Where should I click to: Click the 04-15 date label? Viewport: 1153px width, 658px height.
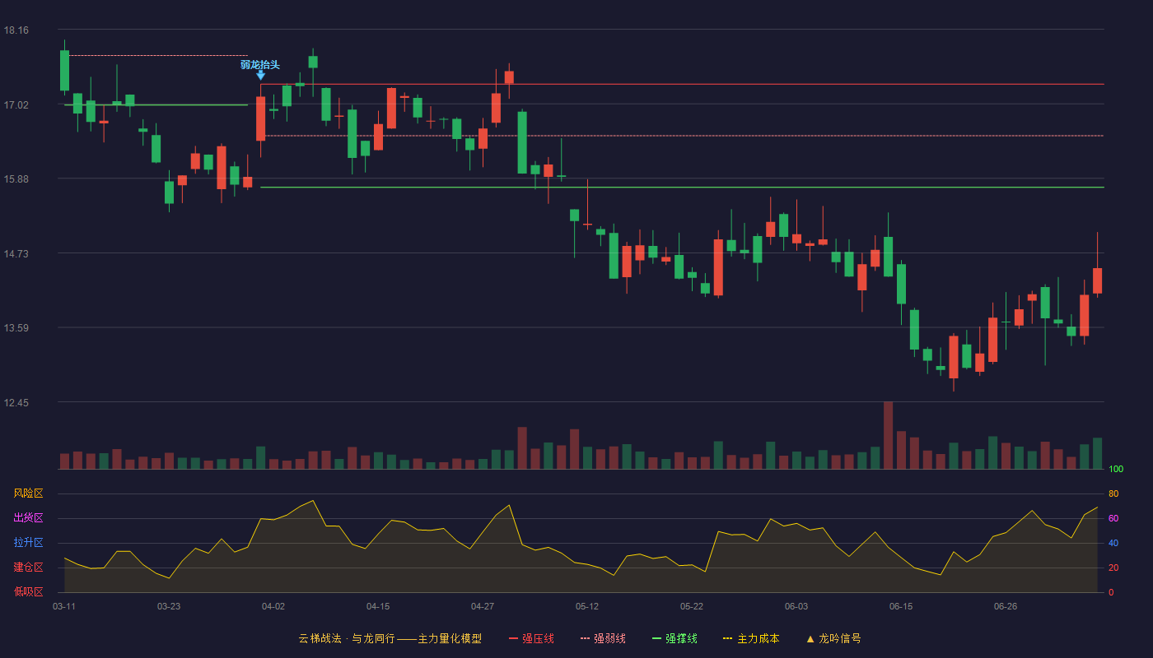click(378, 606)
